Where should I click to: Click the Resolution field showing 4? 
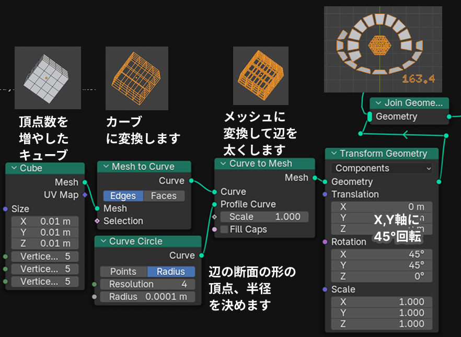(147, 284)
